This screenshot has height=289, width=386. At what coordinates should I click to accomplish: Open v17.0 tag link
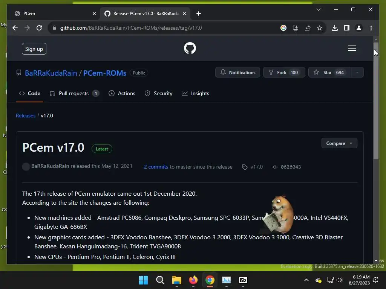click(x=253, y=167)
